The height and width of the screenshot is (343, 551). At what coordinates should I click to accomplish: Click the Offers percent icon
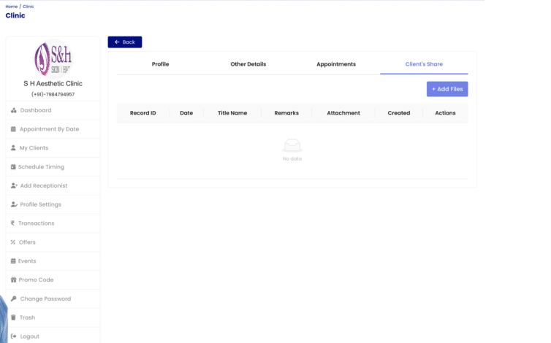[x=13, y=242]
